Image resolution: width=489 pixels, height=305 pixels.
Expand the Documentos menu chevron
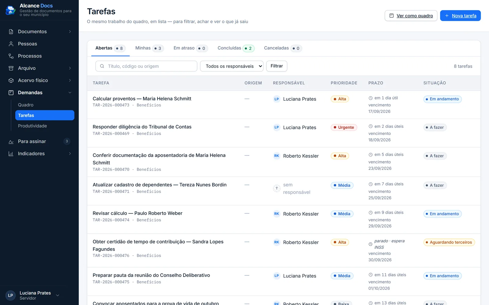tap(70, 32)
